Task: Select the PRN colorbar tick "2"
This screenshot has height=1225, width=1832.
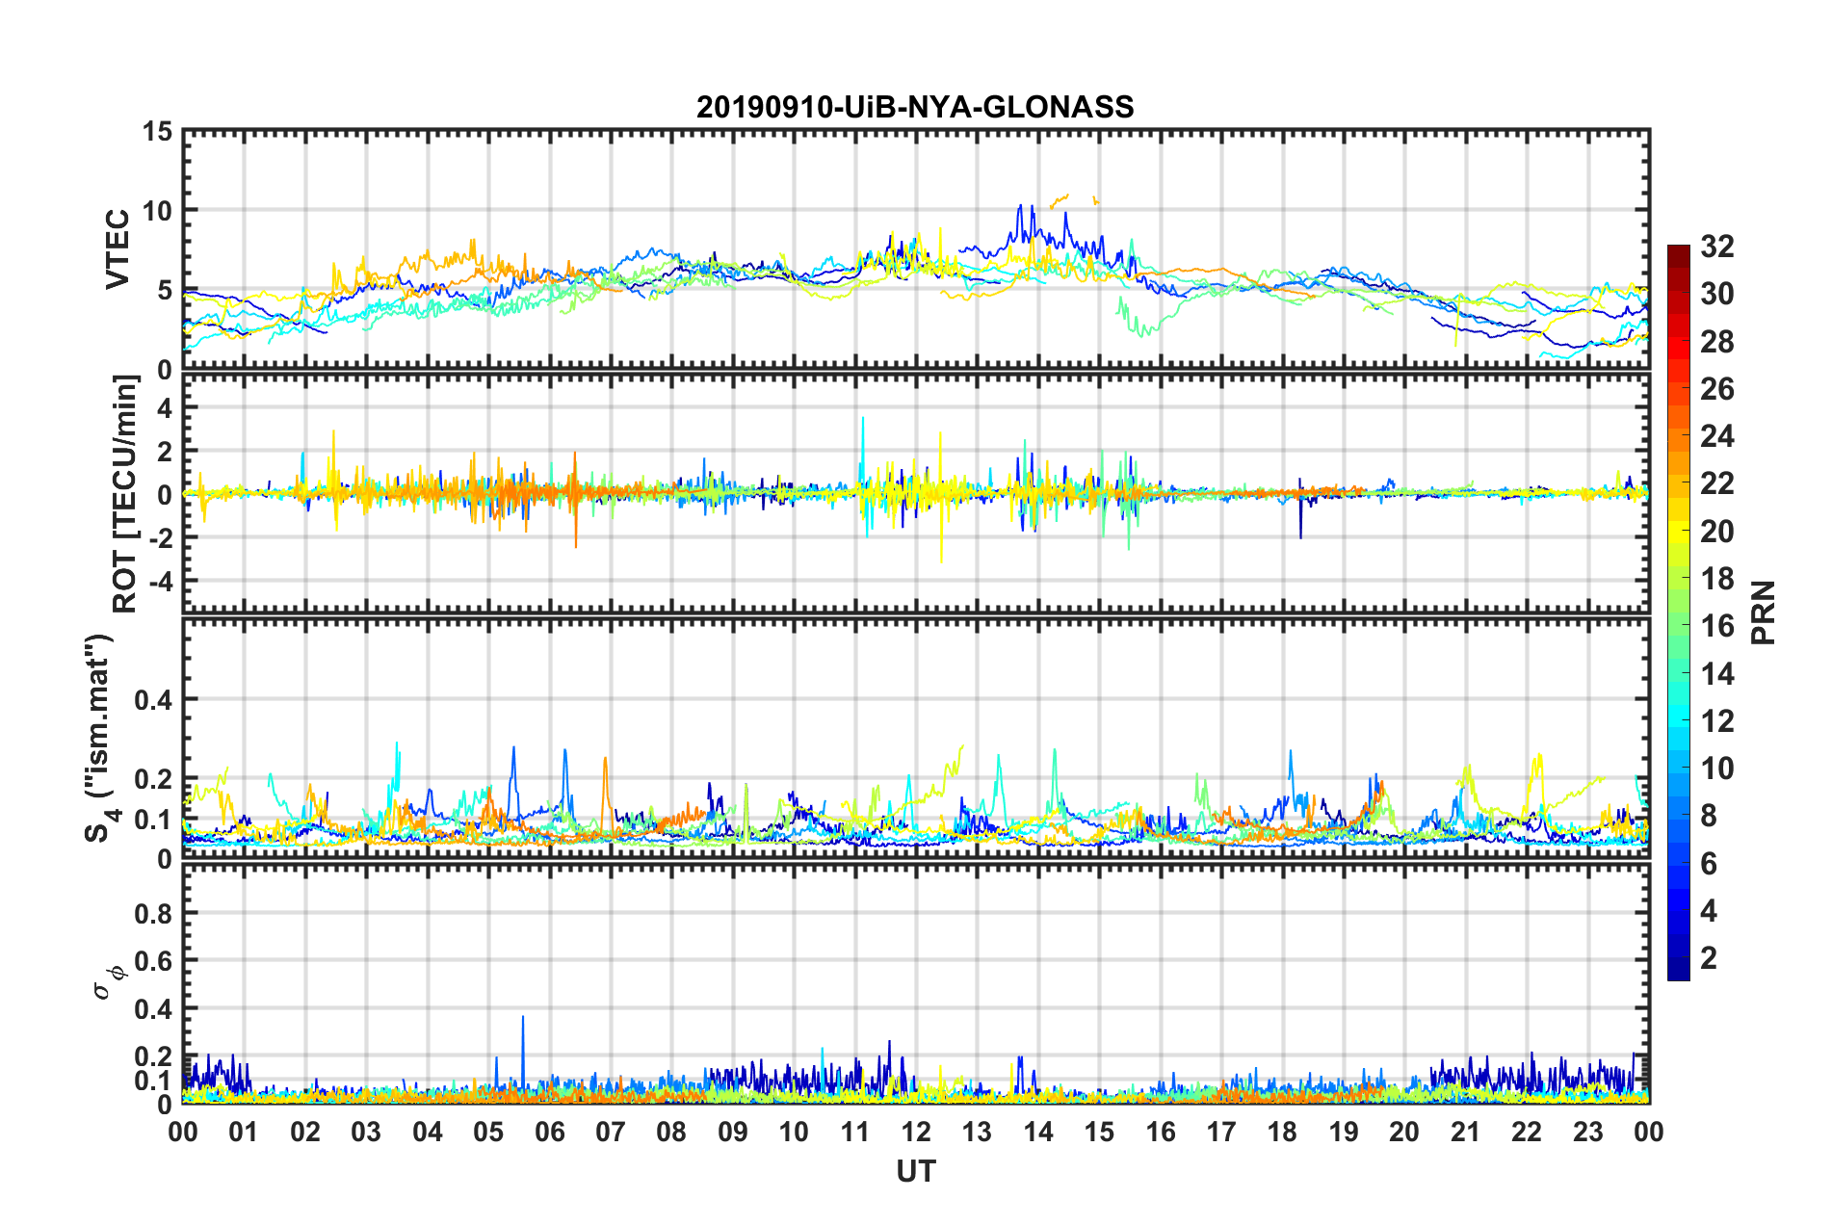Action: 1709,958
